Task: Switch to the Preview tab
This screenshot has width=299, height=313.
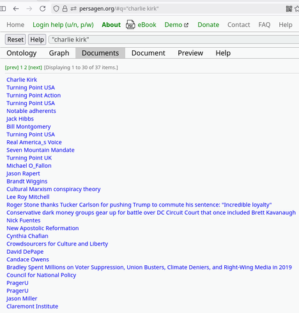Action: pyautogui.click(x=190, y=53)
